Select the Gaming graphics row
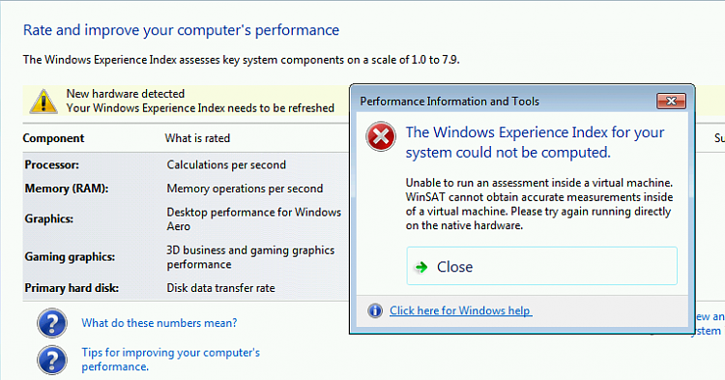725x380 pixels. point(186,257)
